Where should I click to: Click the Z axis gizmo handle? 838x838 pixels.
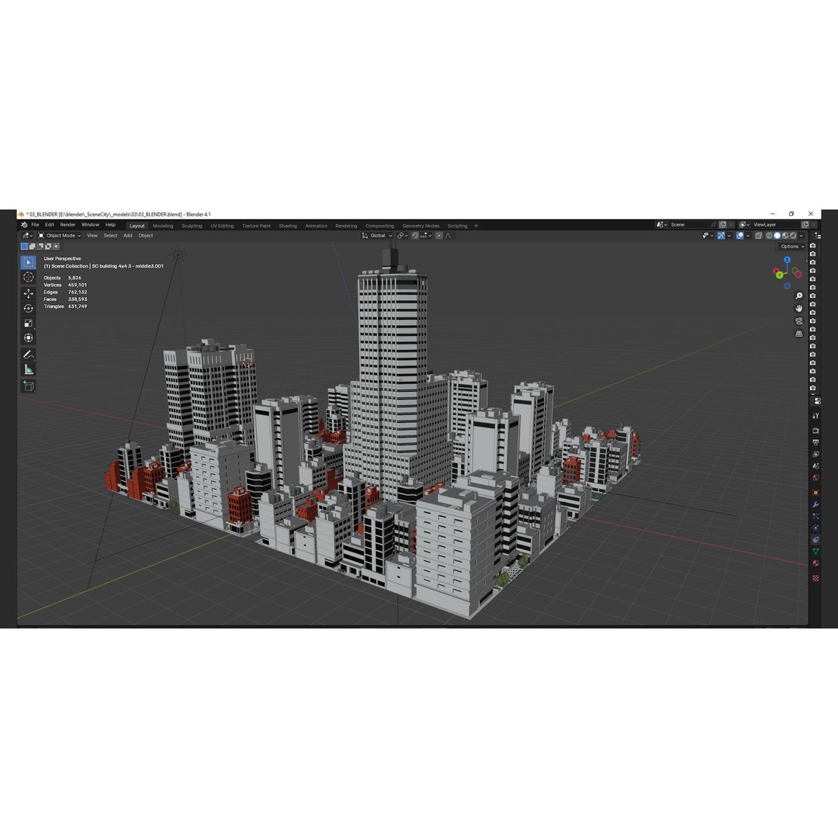788,259
